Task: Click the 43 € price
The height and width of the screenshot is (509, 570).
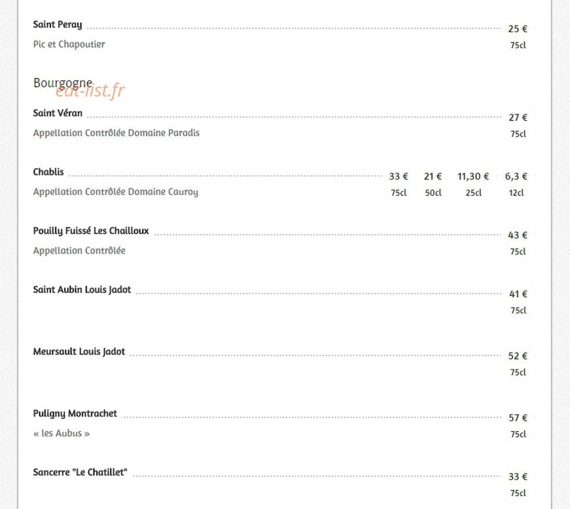Action: tap(518, 235)
